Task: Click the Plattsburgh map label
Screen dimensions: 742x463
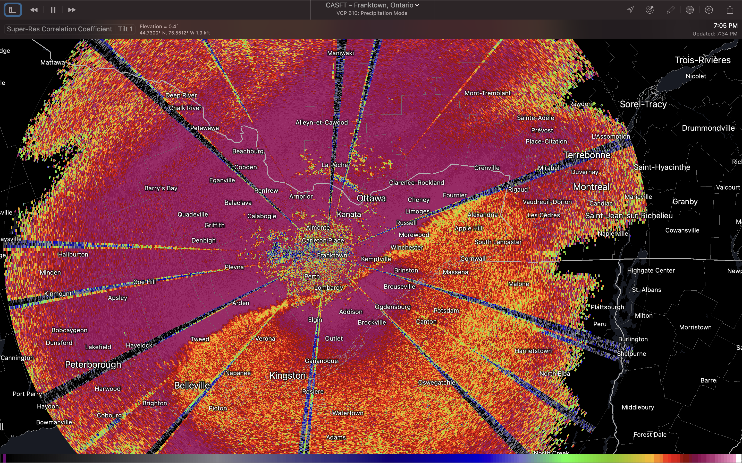Action: click(x=607, y=307)
